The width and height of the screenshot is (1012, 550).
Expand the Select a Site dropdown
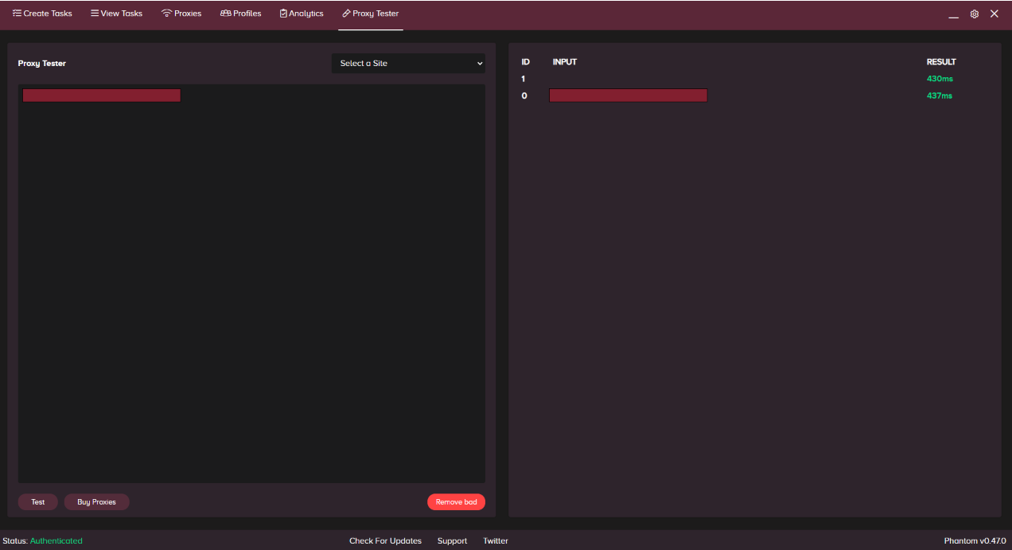tap(408, 64)
